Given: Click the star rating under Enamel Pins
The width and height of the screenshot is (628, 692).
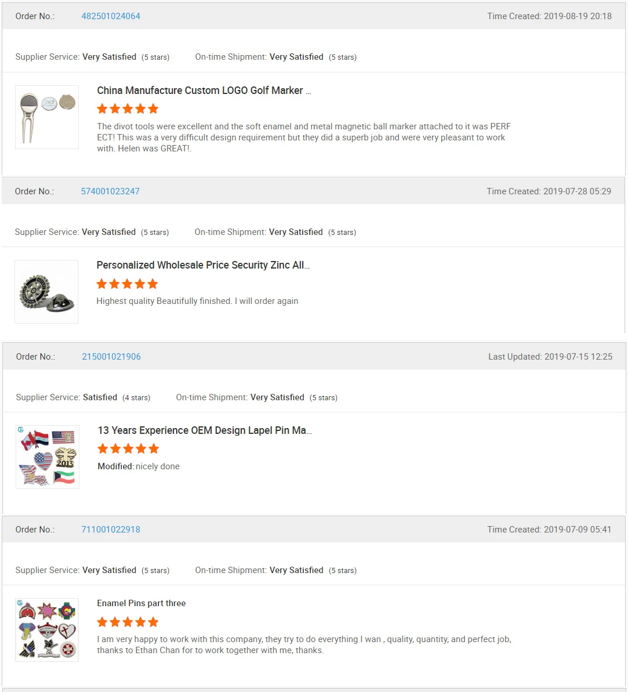Looking at the screenshot, I should [x=128, y=622].
